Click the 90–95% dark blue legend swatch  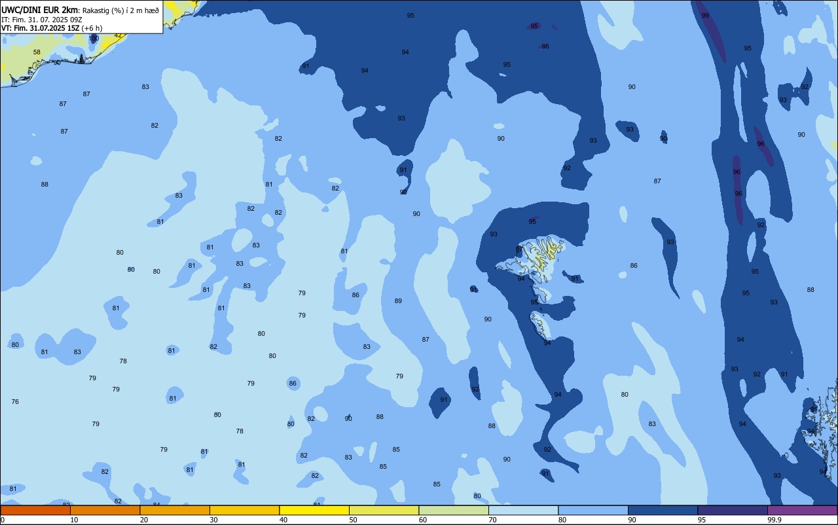point(663,510)
